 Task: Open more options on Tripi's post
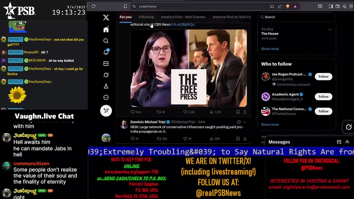tap(245, 122)
